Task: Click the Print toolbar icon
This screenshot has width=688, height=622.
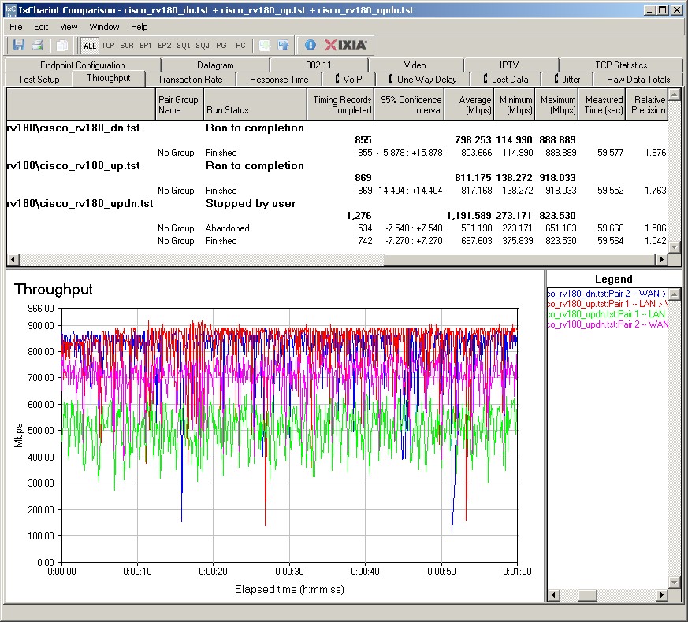Action: coord(38,45)
